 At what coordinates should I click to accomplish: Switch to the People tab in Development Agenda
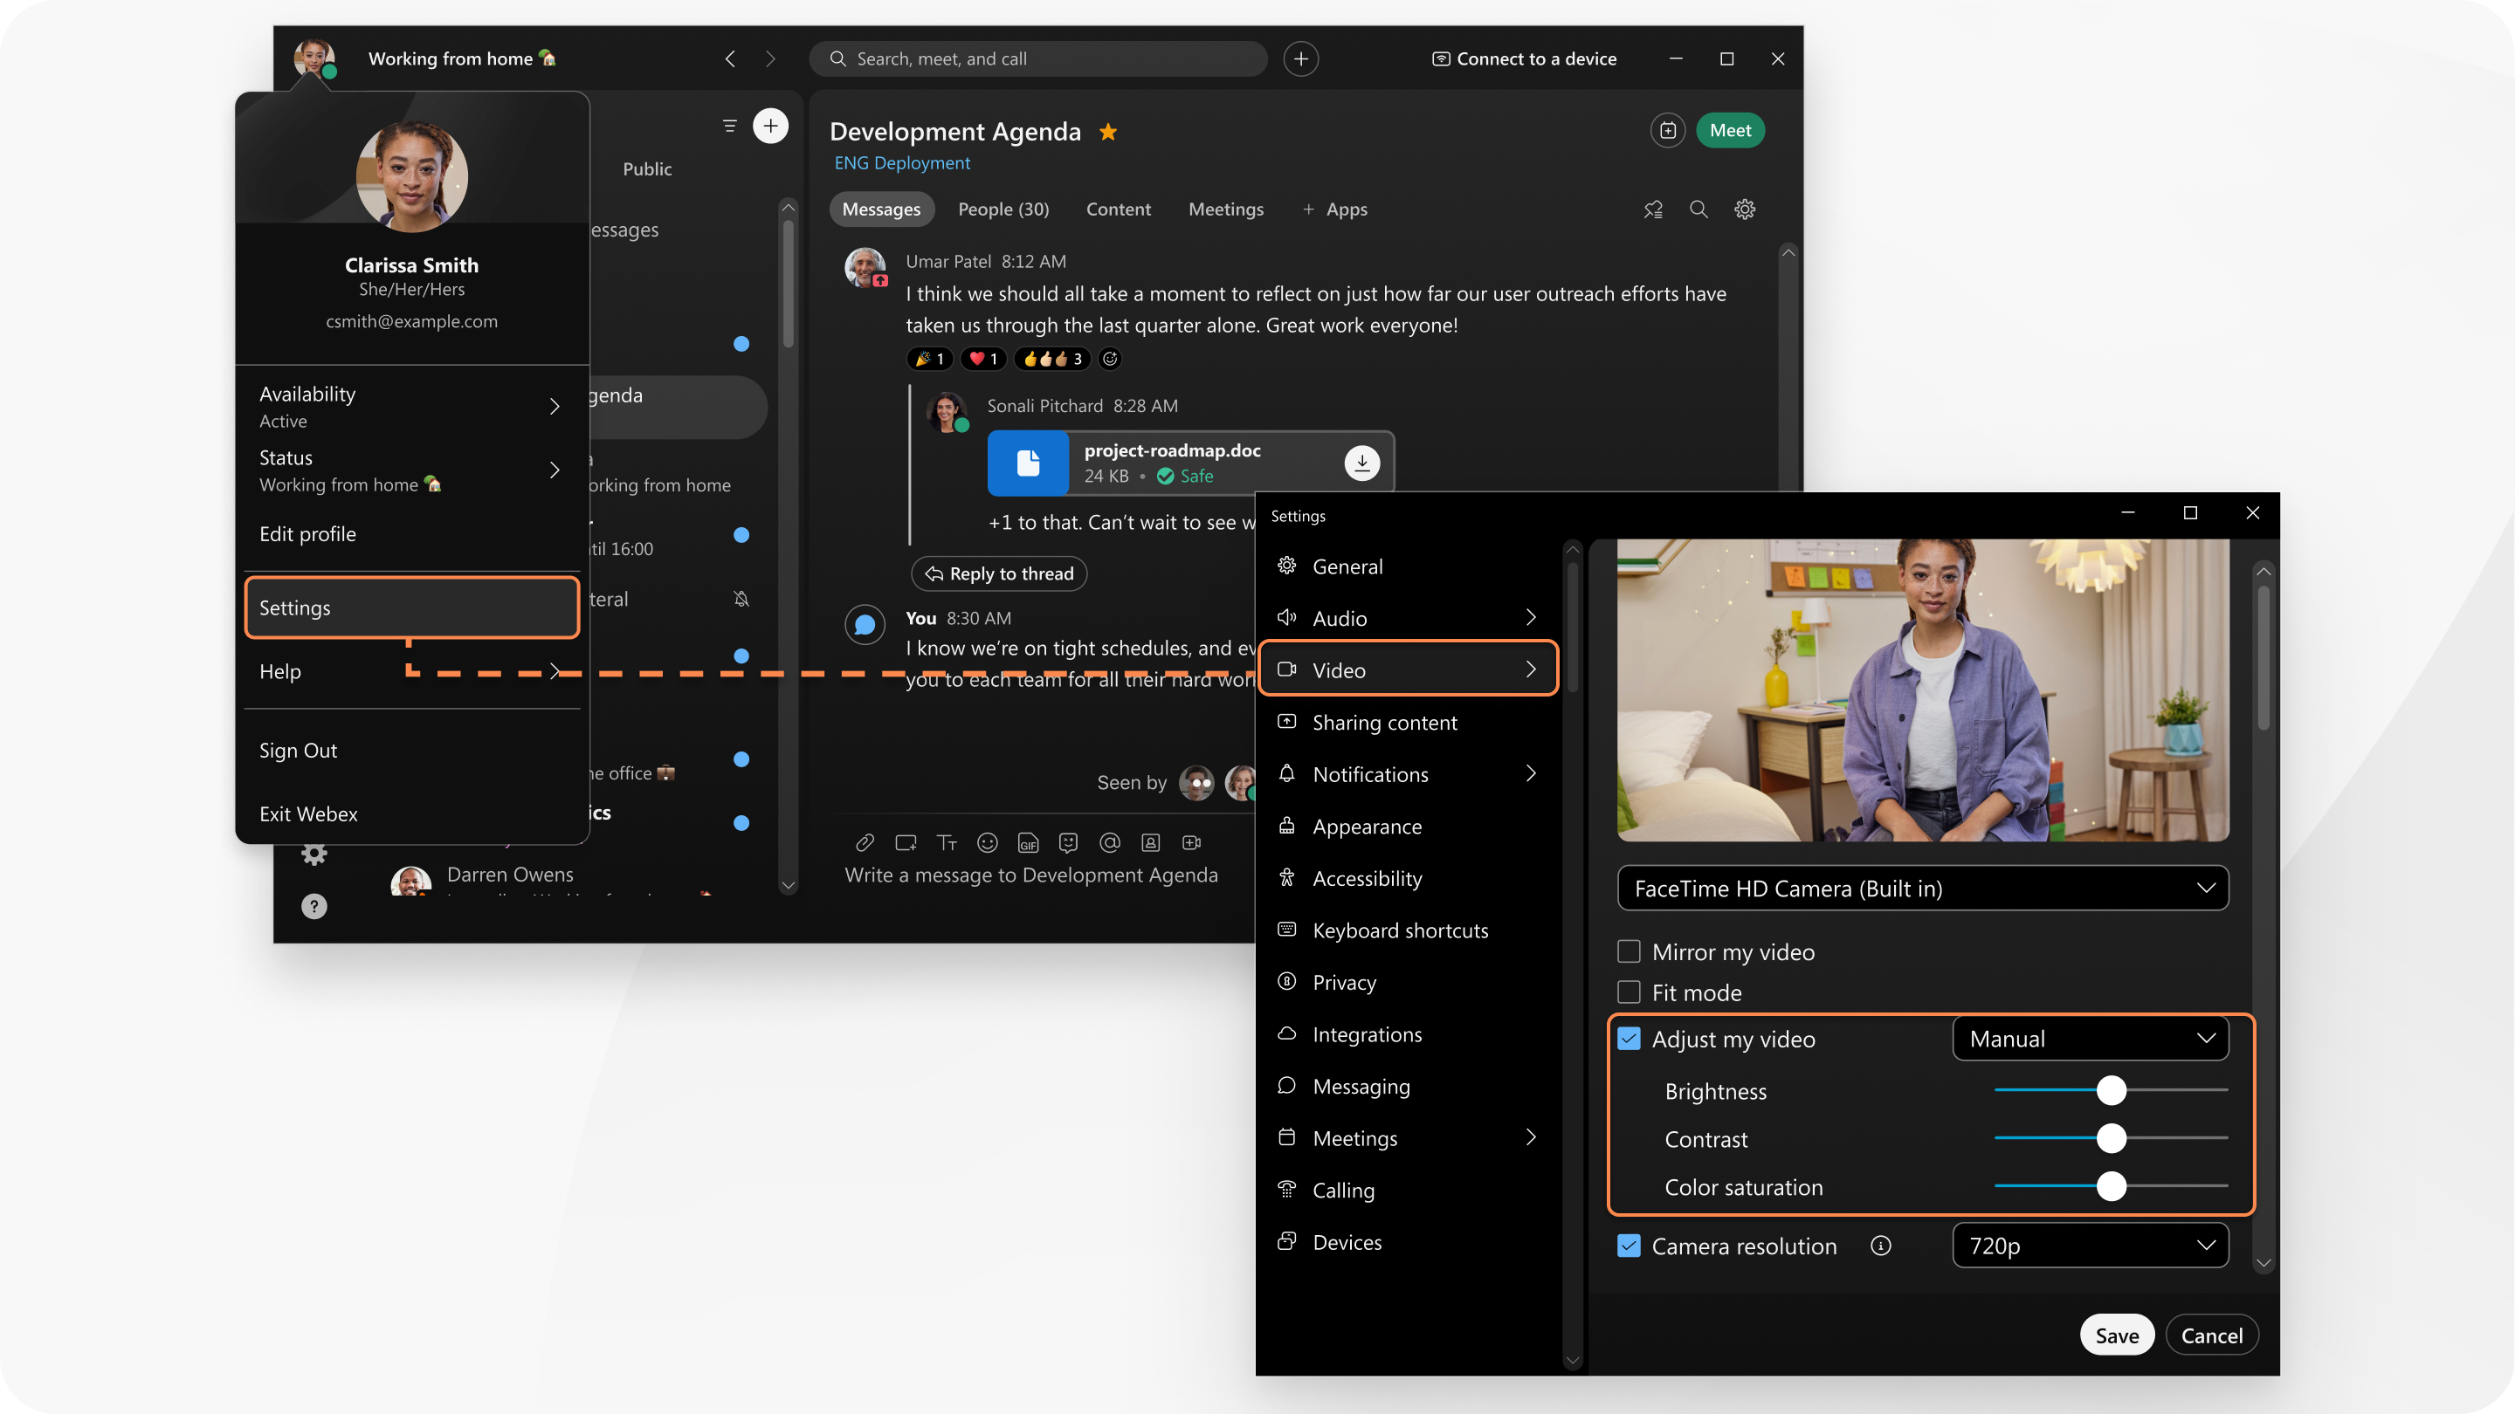click(x=1002, y=207)
